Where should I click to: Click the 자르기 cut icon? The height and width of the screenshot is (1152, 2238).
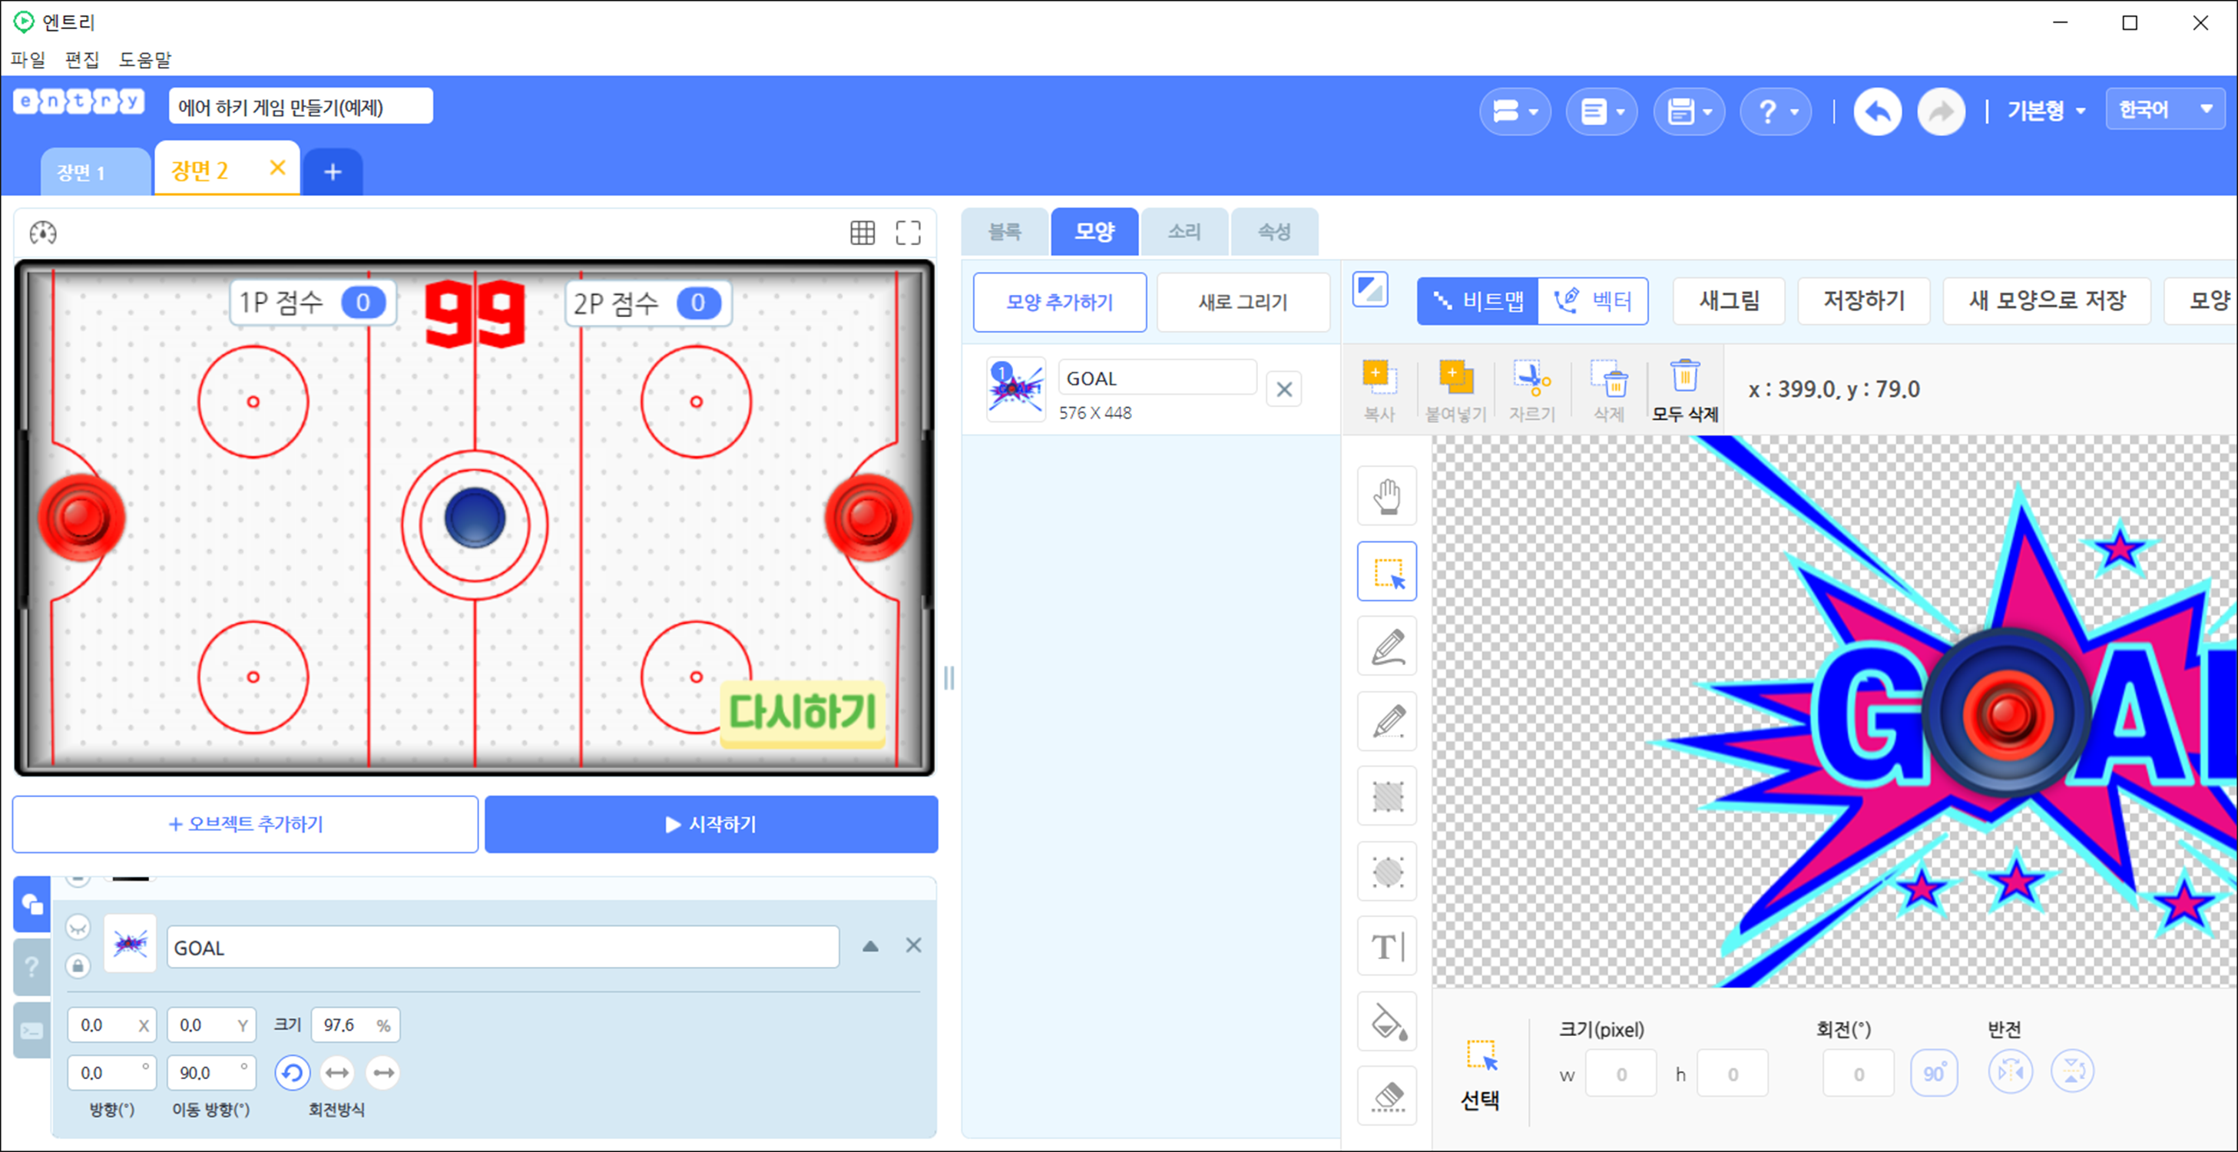1531,390
